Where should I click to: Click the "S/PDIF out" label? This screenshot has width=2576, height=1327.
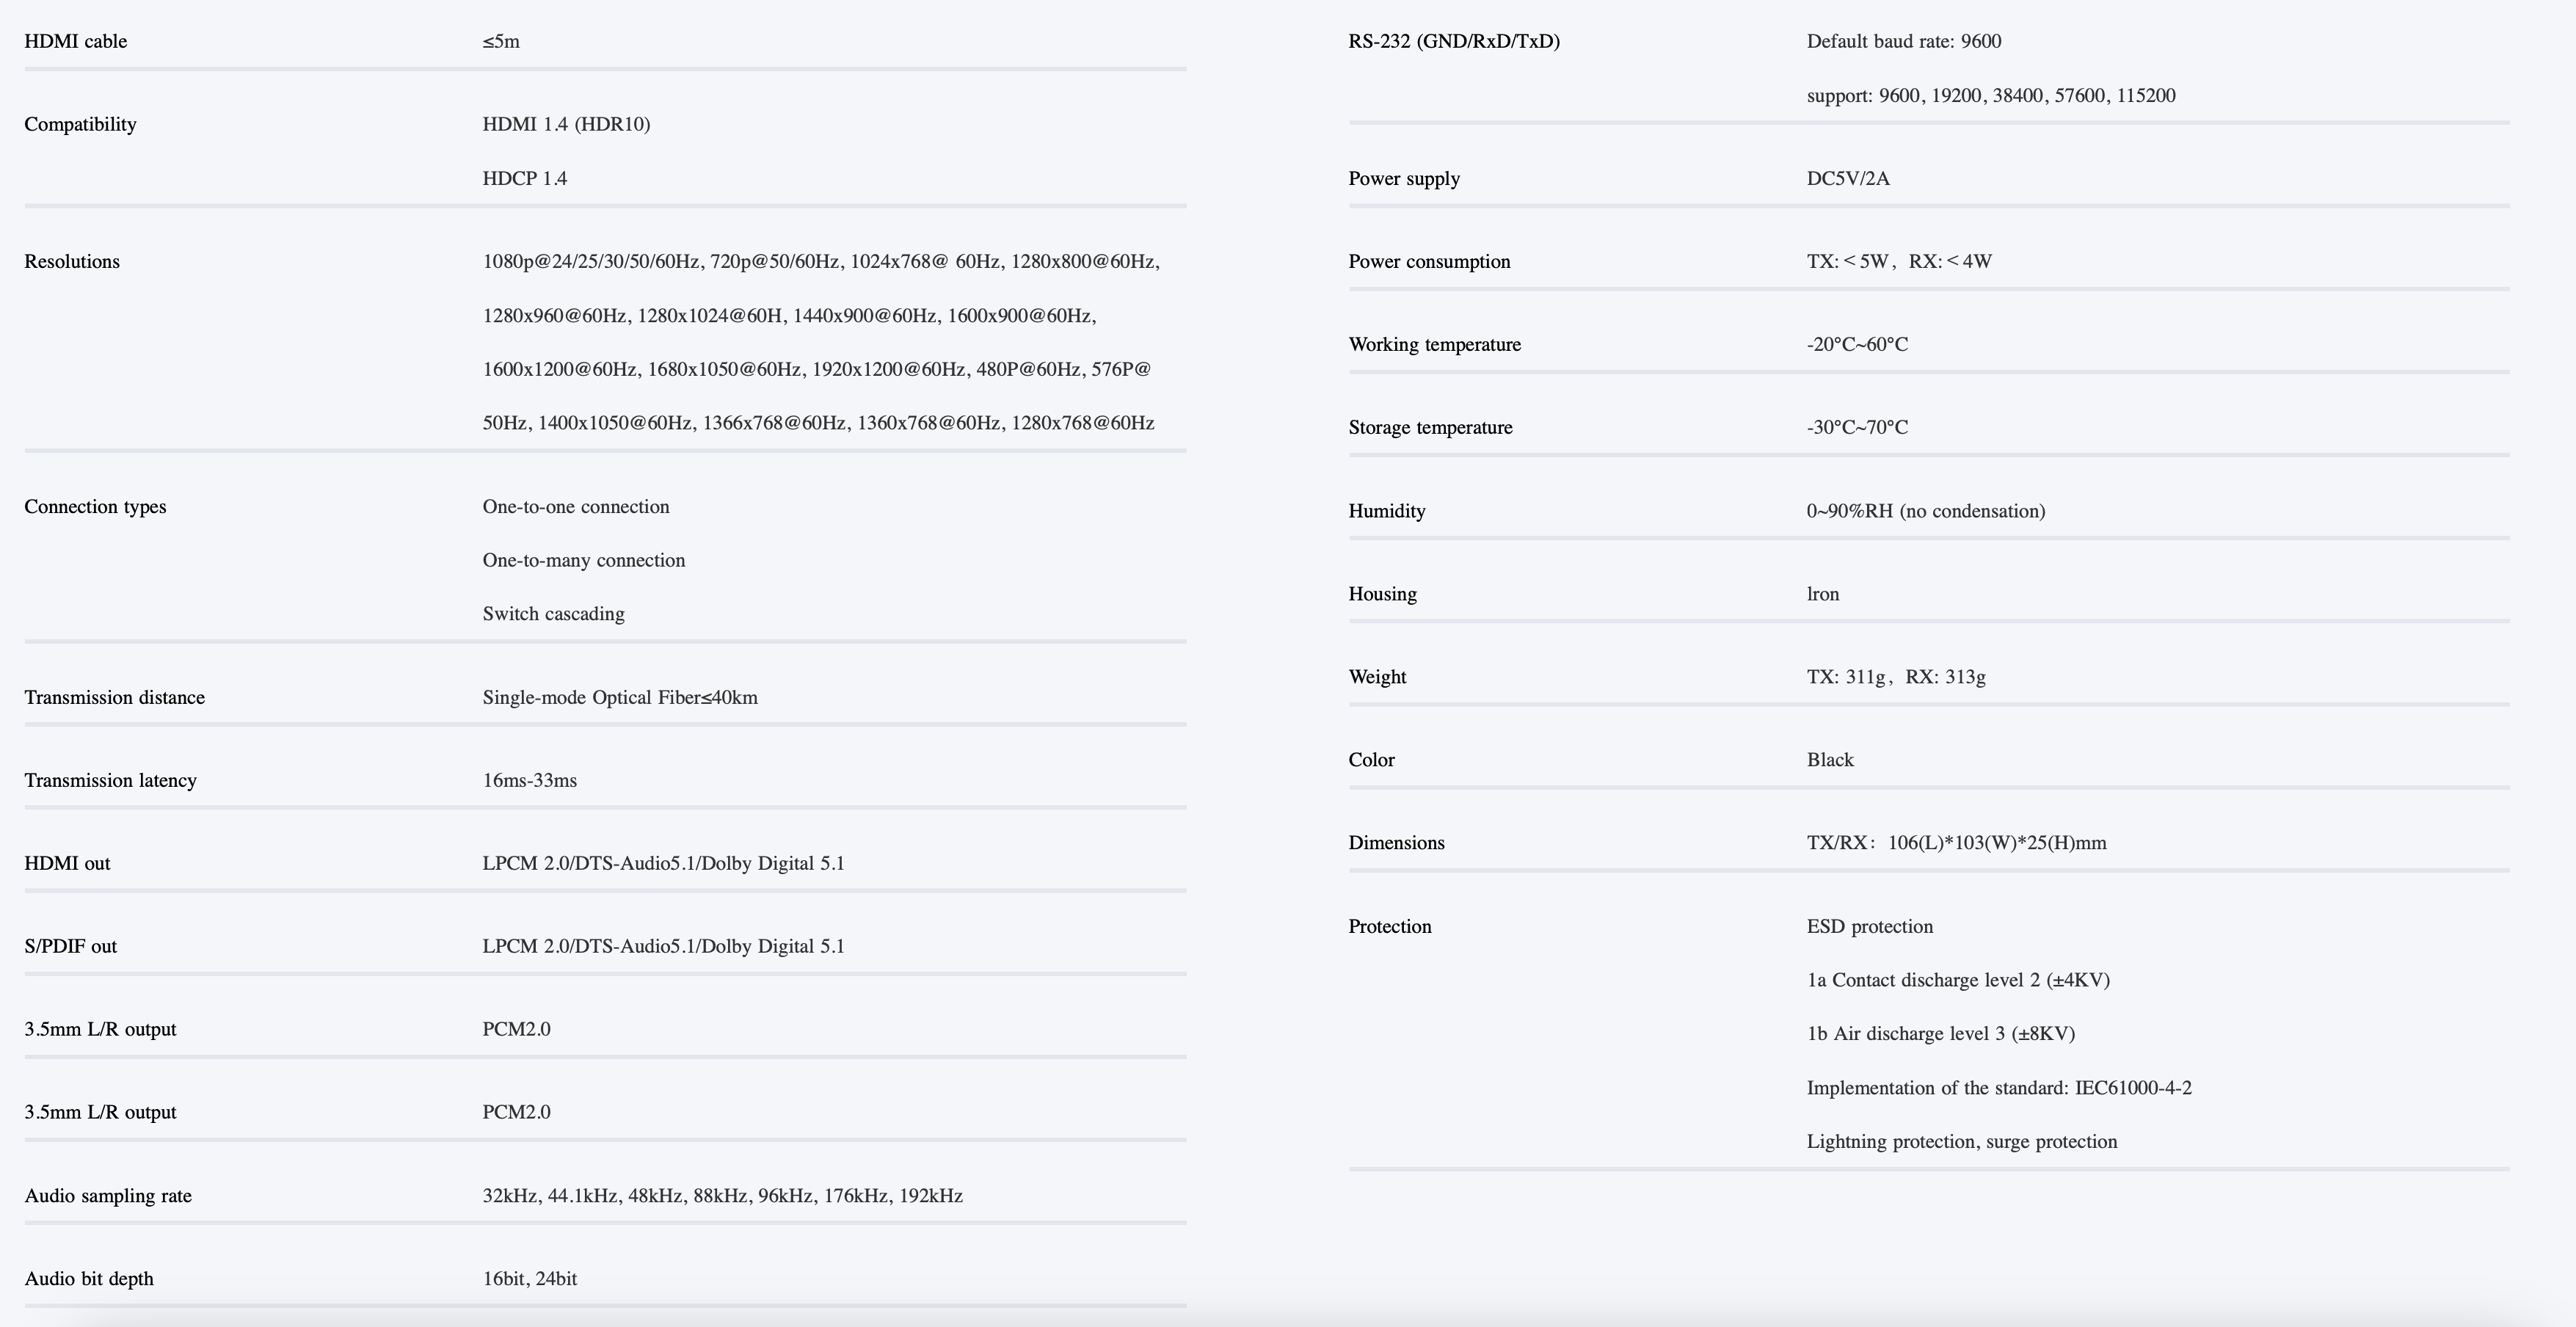tap(71, 946)
